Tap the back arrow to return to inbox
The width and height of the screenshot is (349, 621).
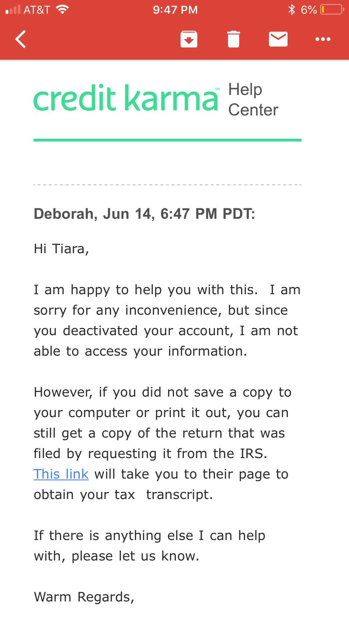coord(20,39)
